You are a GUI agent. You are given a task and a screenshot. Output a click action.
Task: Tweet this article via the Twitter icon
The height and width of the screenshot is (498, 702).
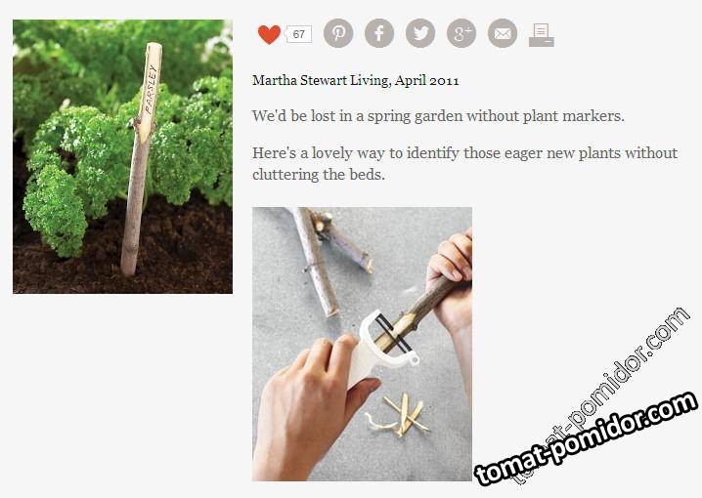[x=420, y=33]
